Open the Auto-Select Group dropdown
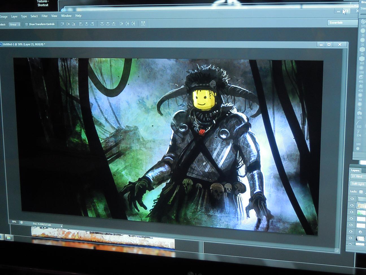The height and width of the screenshot is (275, 366). pyautogui.click(x=14, y=25)
